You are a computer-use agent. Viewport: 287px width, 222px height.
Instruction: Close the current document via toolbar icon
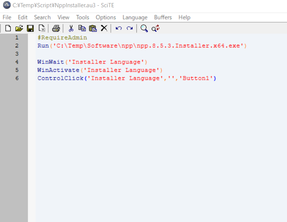click(x=42, y=28)
